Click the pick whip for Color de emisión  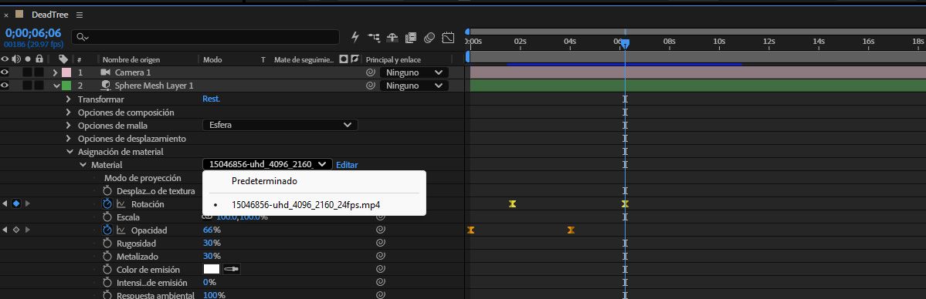click(x=381, y=269)
